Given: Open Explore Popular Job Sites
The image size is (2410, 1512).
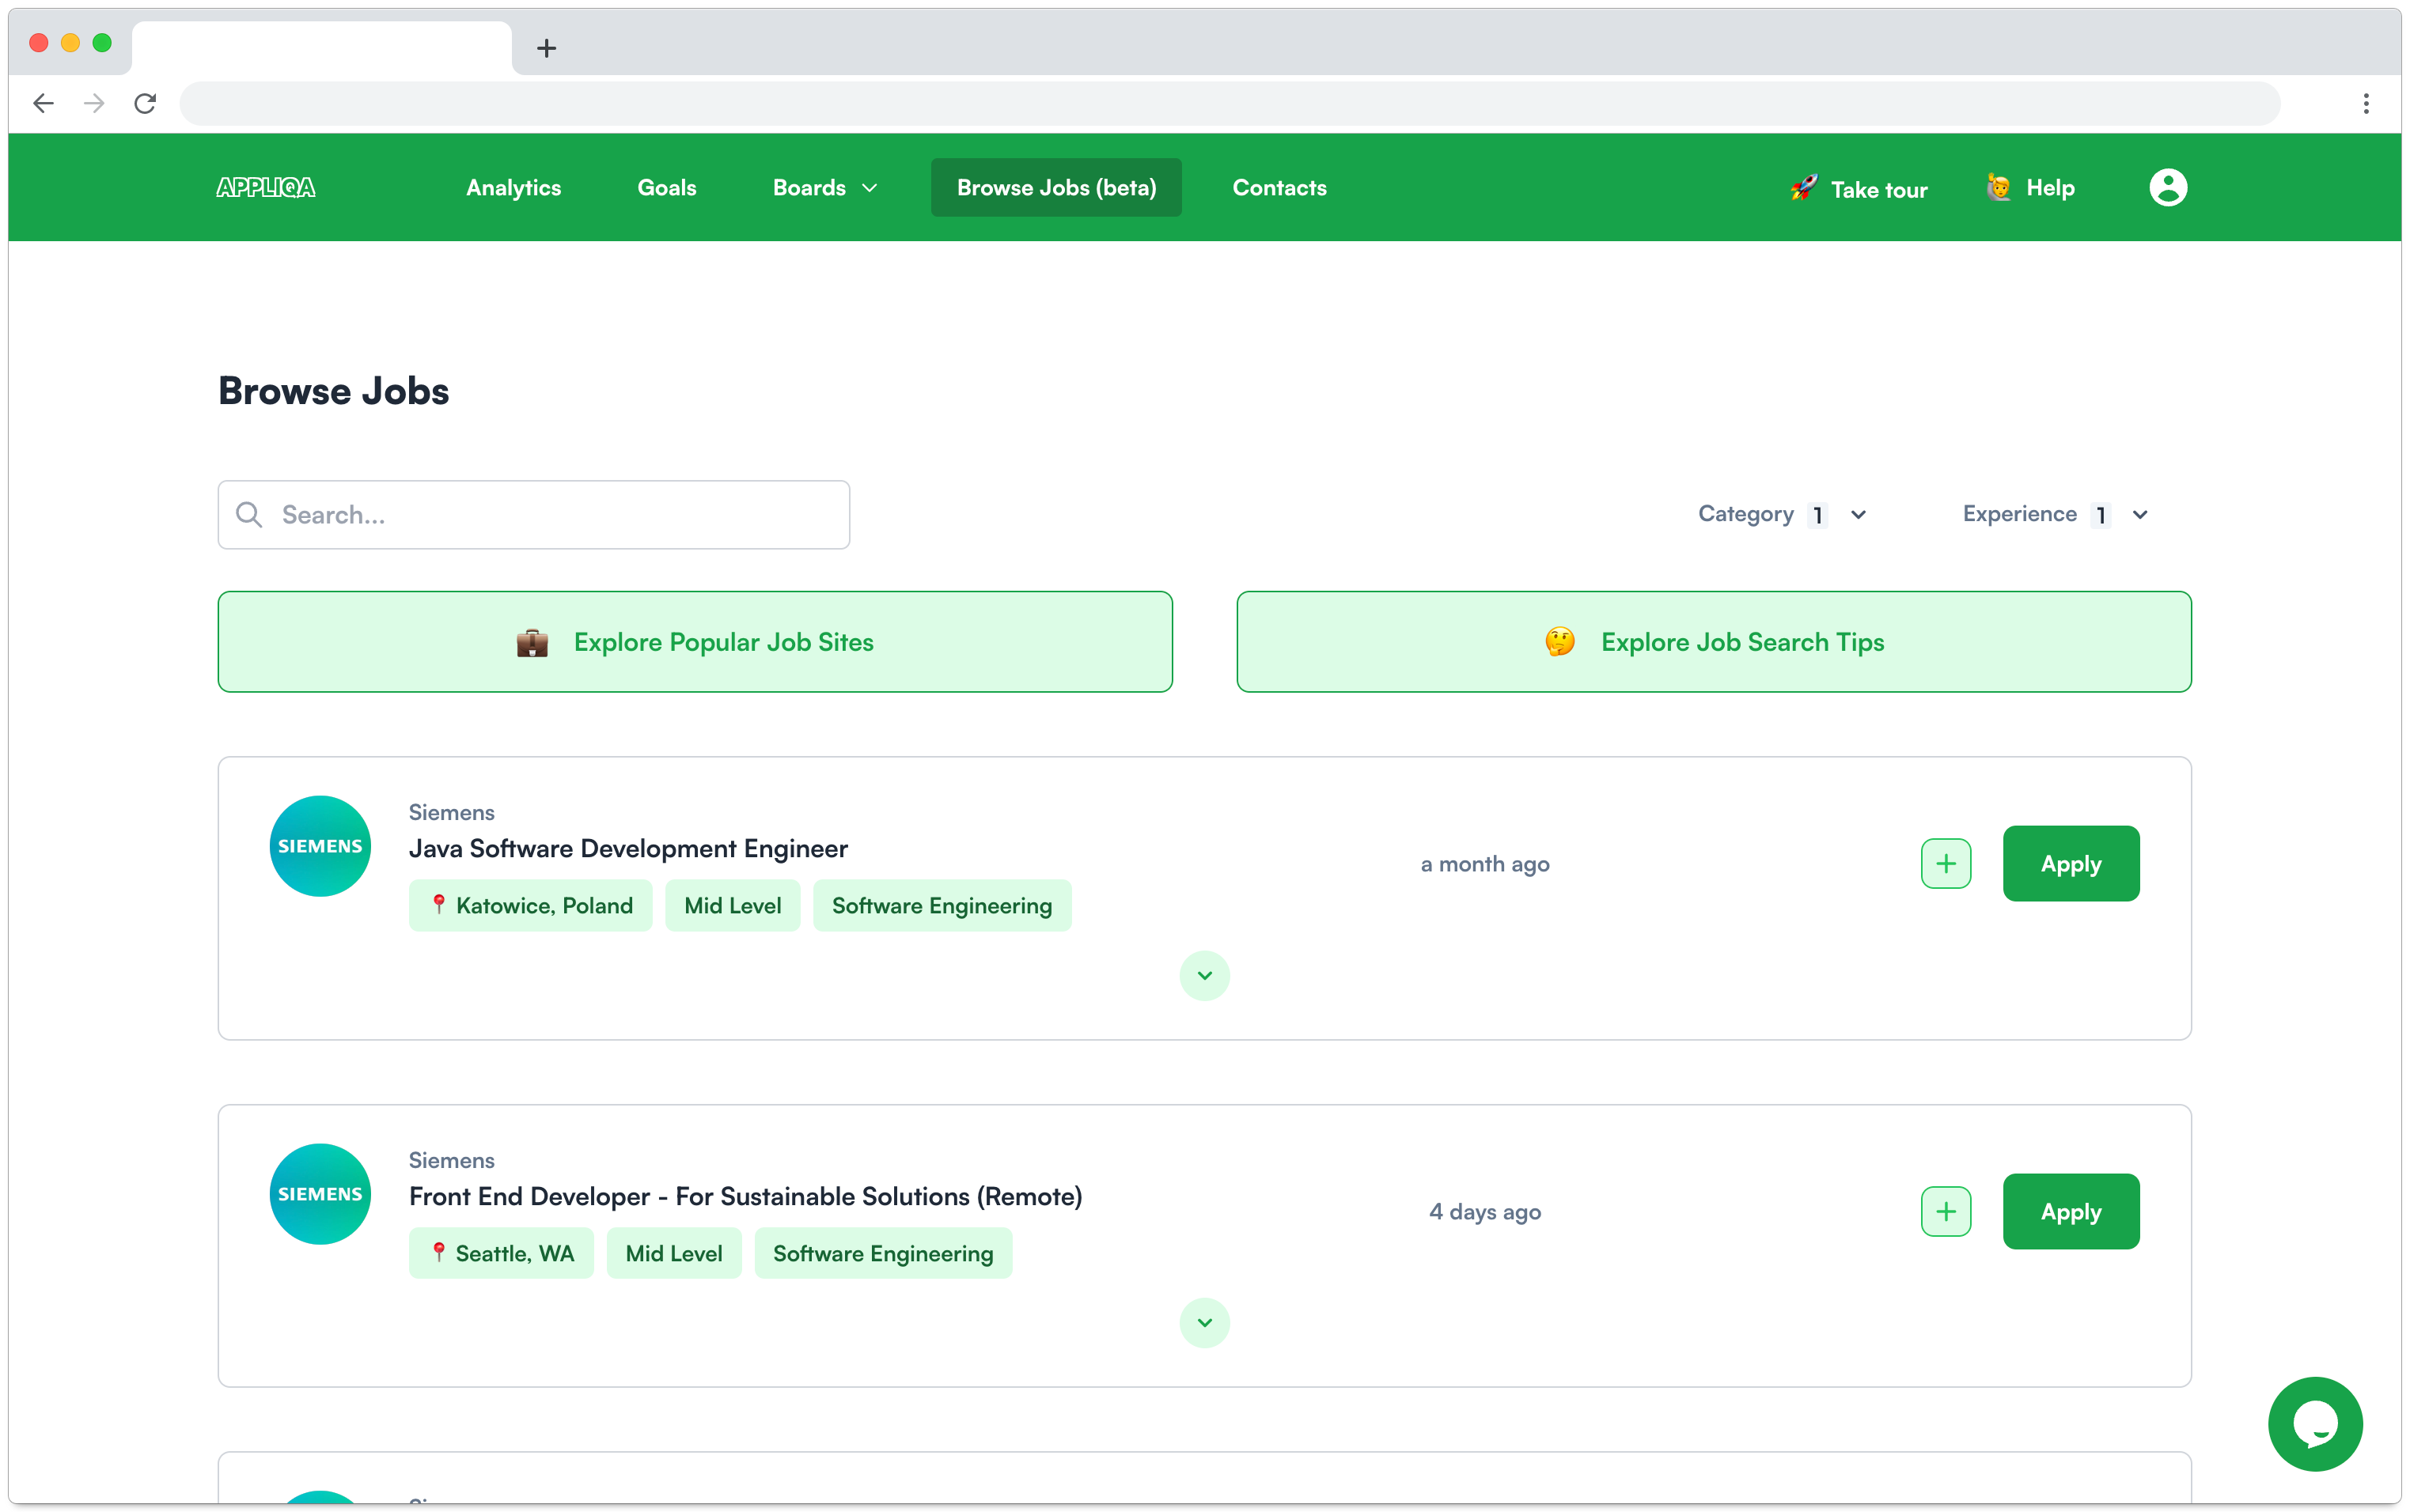Looking at the screenshot, I should [695, 642].
